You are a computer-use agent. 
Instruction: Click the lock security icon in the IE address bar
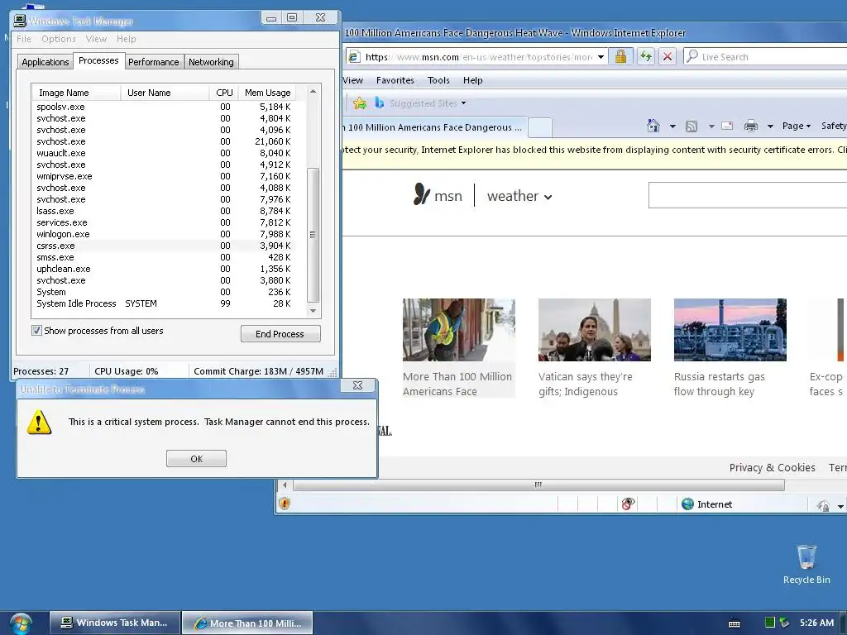tap(620, 56)
